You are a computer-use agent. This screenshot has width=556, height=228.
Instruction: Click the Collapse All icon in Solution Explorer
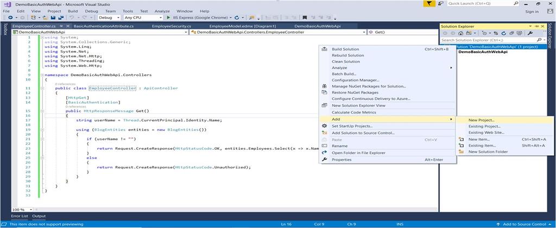(x=511, y=33)
